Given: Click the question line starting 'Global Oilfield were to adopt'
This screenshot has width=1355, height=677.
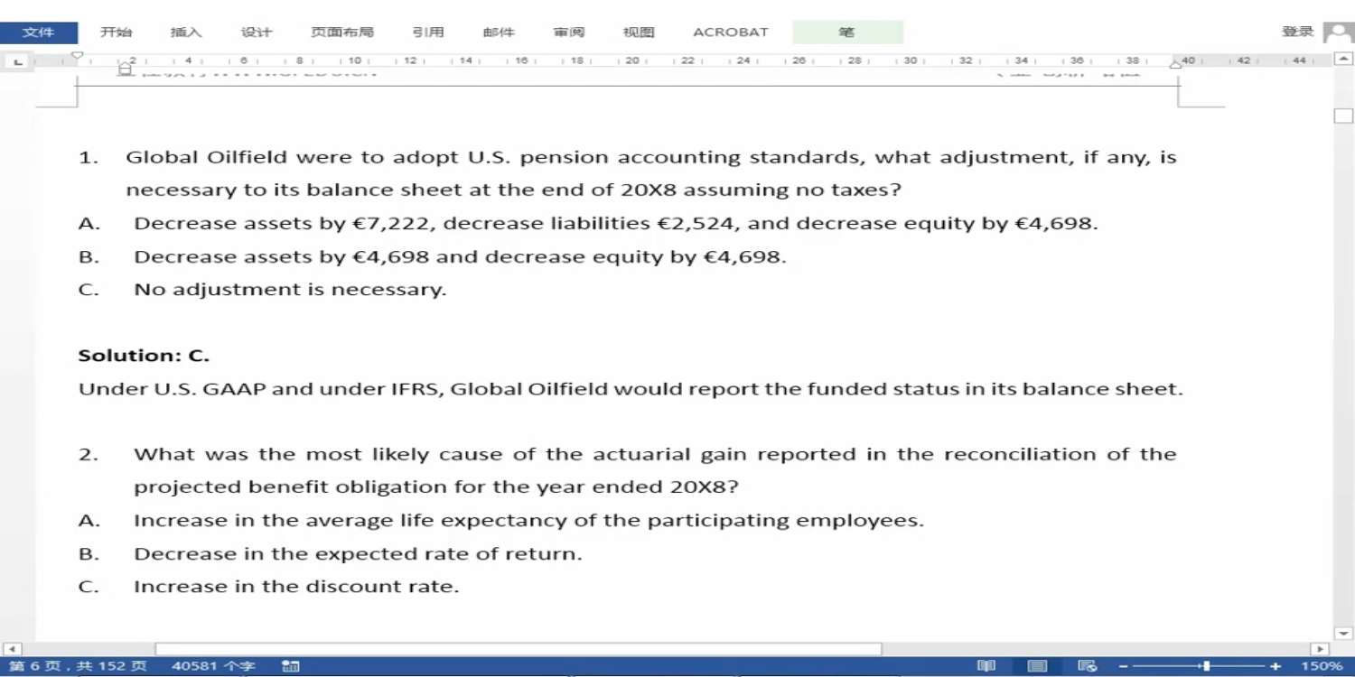Looking at the screenshot, I should point(651,158).
